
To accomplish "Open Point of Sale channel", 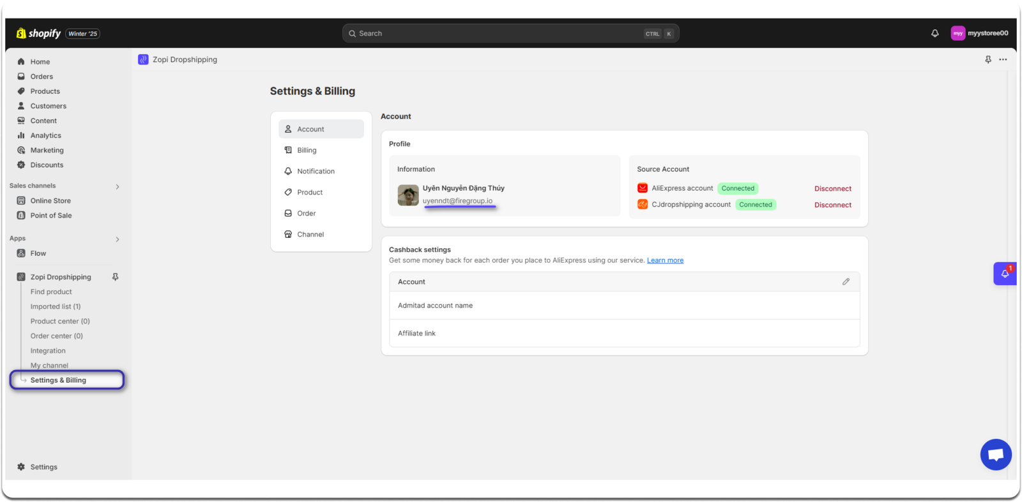I will coord(51,215).
